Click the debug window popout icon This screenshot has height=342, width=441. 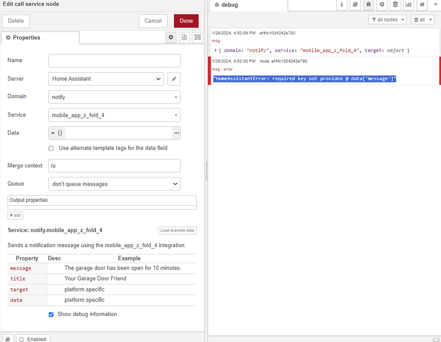pos(436,339)
